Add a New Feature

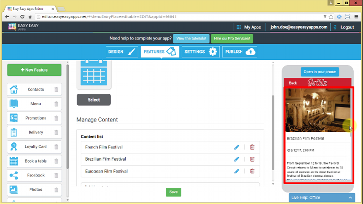click(34, 70)
